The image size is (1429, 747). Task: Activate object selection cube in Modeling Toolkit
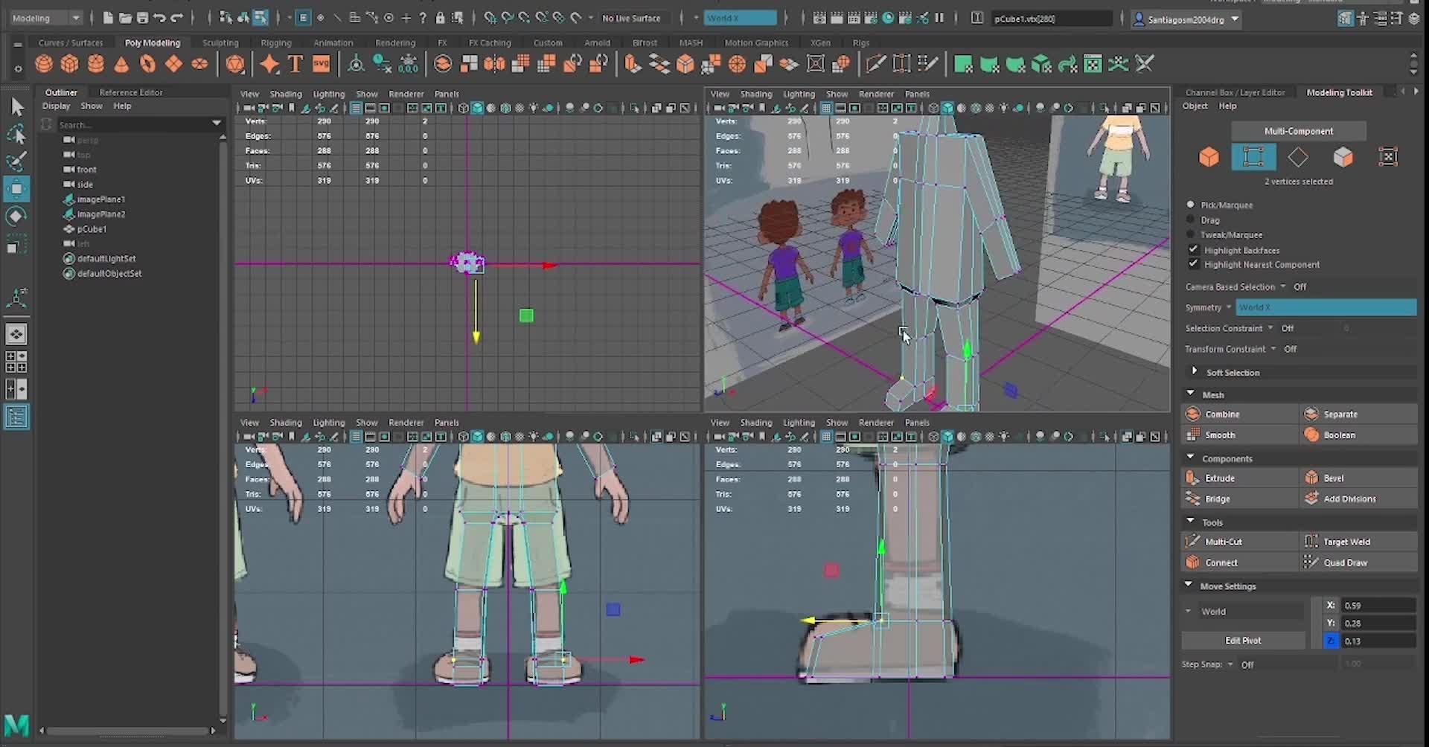point(1209,157)
